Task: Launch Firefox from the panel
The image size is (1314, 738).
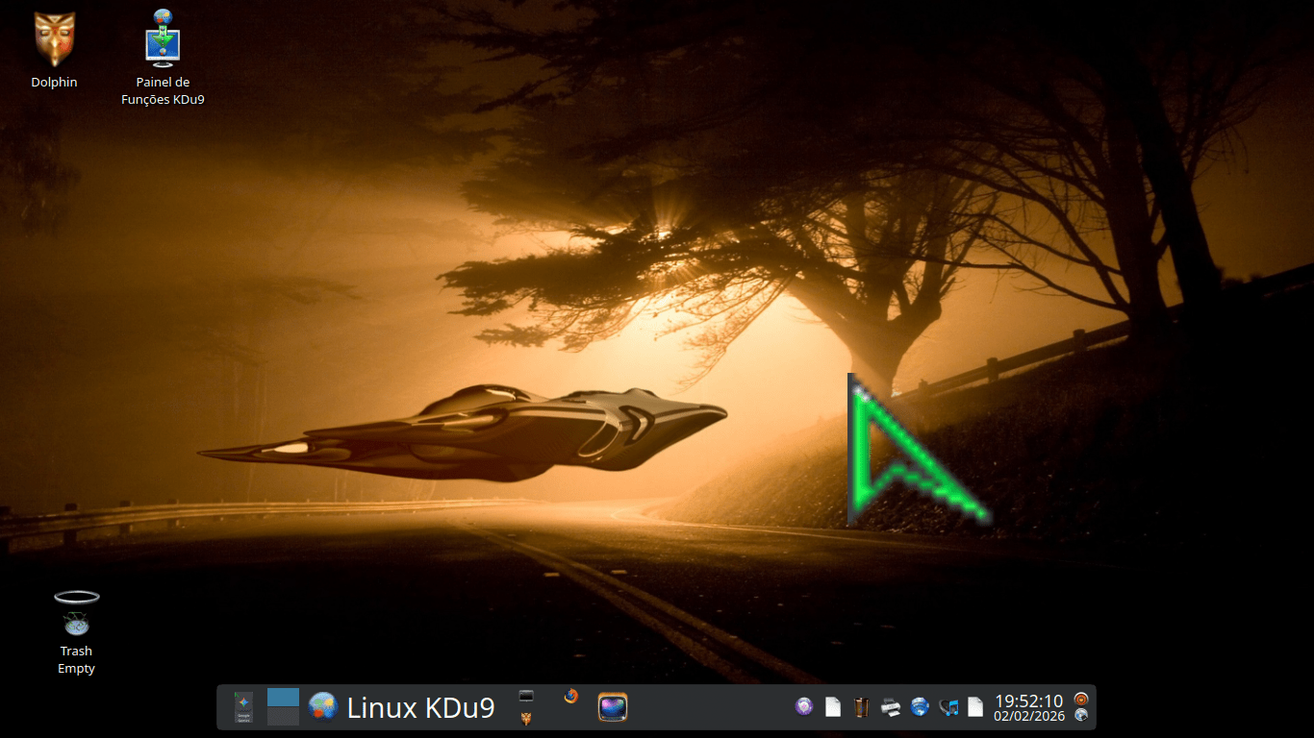Action: pyautogui.click(x=571, y=696)
